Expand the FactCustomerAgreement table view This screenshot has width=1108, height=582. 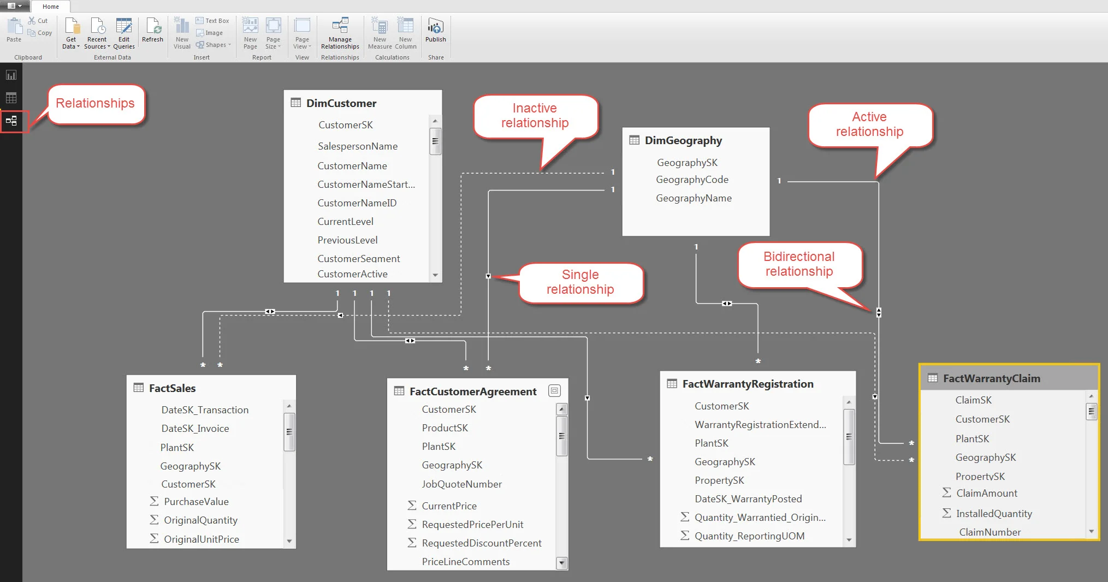pyautogui.click(x=554, y=391)
